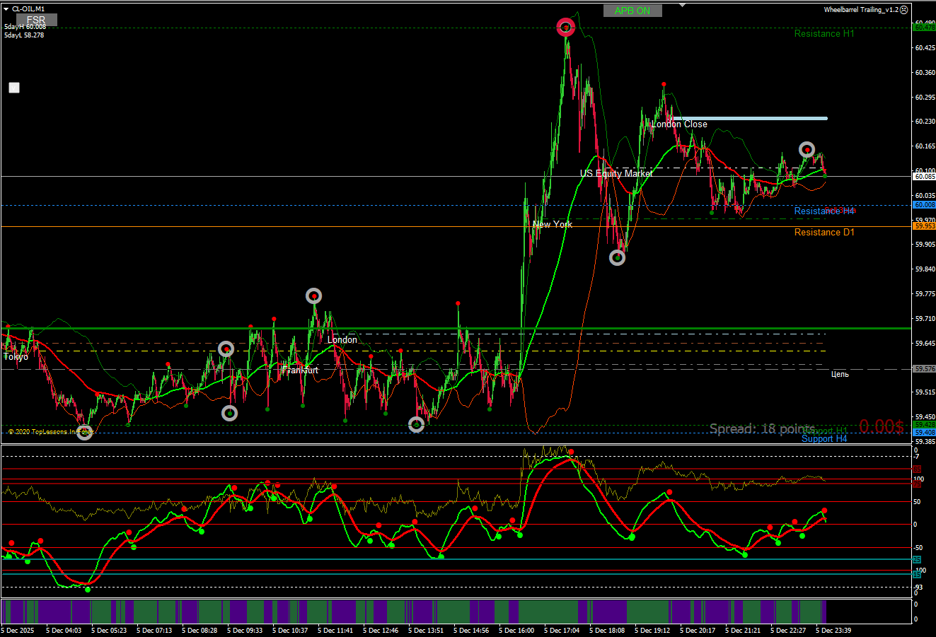Click the Spread: 18 points readout
The image size is (936, 637).
click(762, 429)
